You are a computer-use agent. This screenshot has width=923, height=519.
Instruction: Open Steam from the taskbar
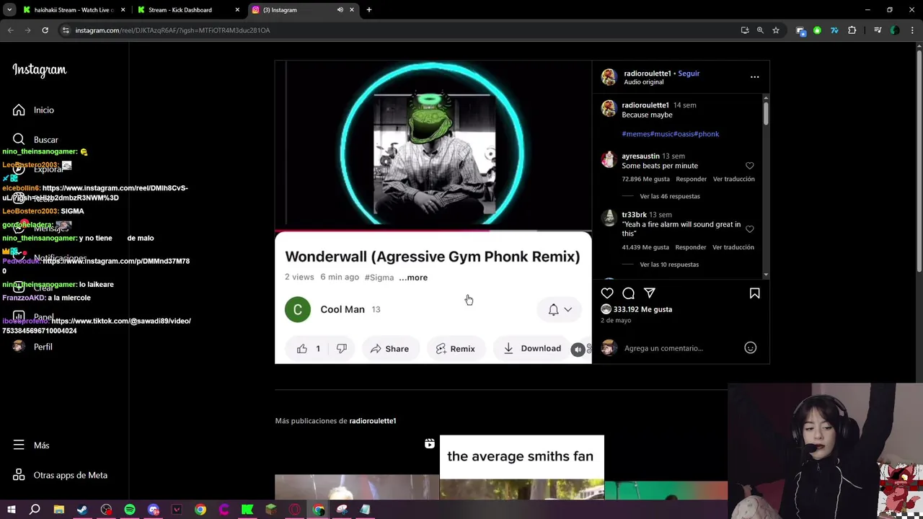(x=82, y=510)
